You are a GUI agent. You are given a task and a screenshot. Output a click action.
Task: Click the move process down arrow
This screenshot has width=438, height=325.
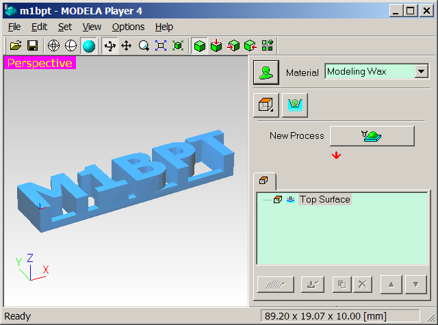click(416, 285)
